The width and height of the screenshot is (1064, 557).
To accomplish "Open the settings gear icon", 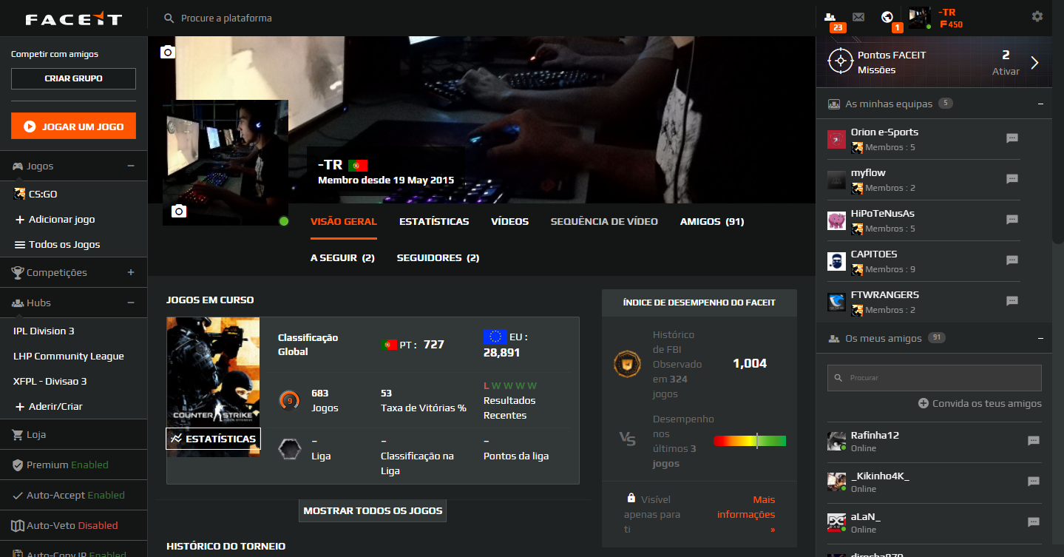I will click(1037, 16).
